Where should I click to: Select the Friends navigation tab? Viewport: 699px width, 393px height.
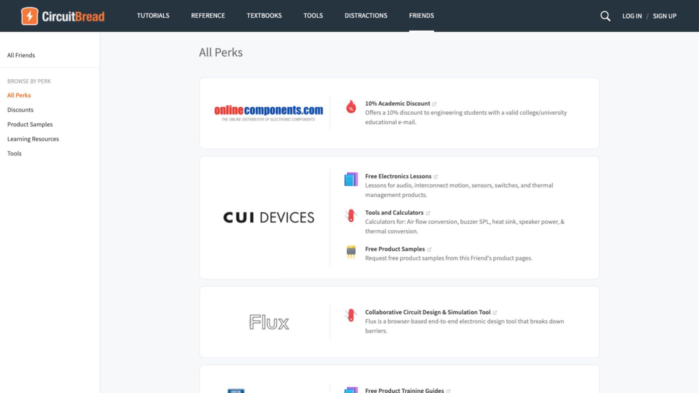[421, 16]
